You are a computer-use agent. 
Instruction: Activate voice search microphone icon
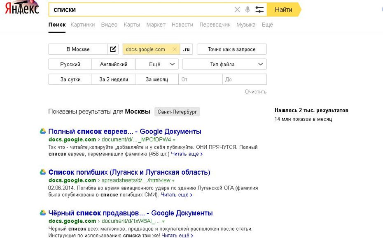(x=248, y=9)
